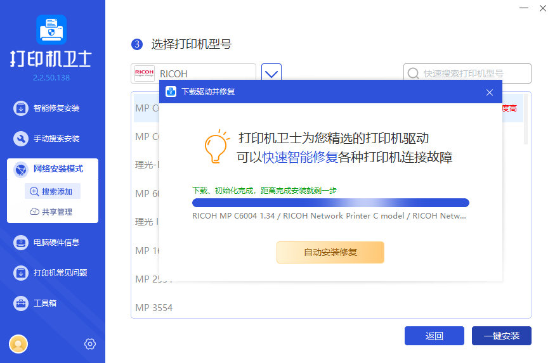Select the 搜索添加 submenu entry
This screenshot has height=363, width=555.
click(53, 191)
